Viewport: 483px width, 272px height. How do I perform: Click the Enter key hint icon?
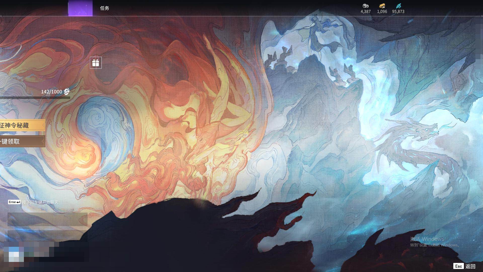coord(14,202)
